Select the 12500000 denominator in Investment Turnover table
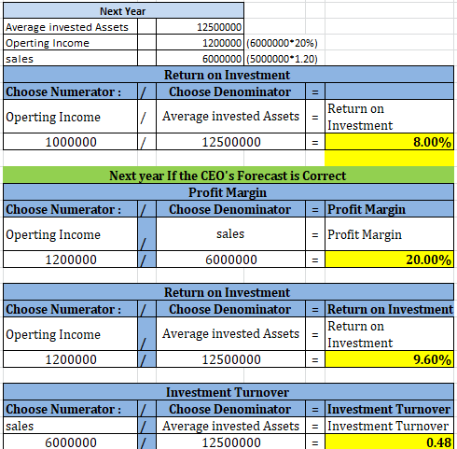Image resolution: width=457 pixels, height=449 pixels. (230, 442)
